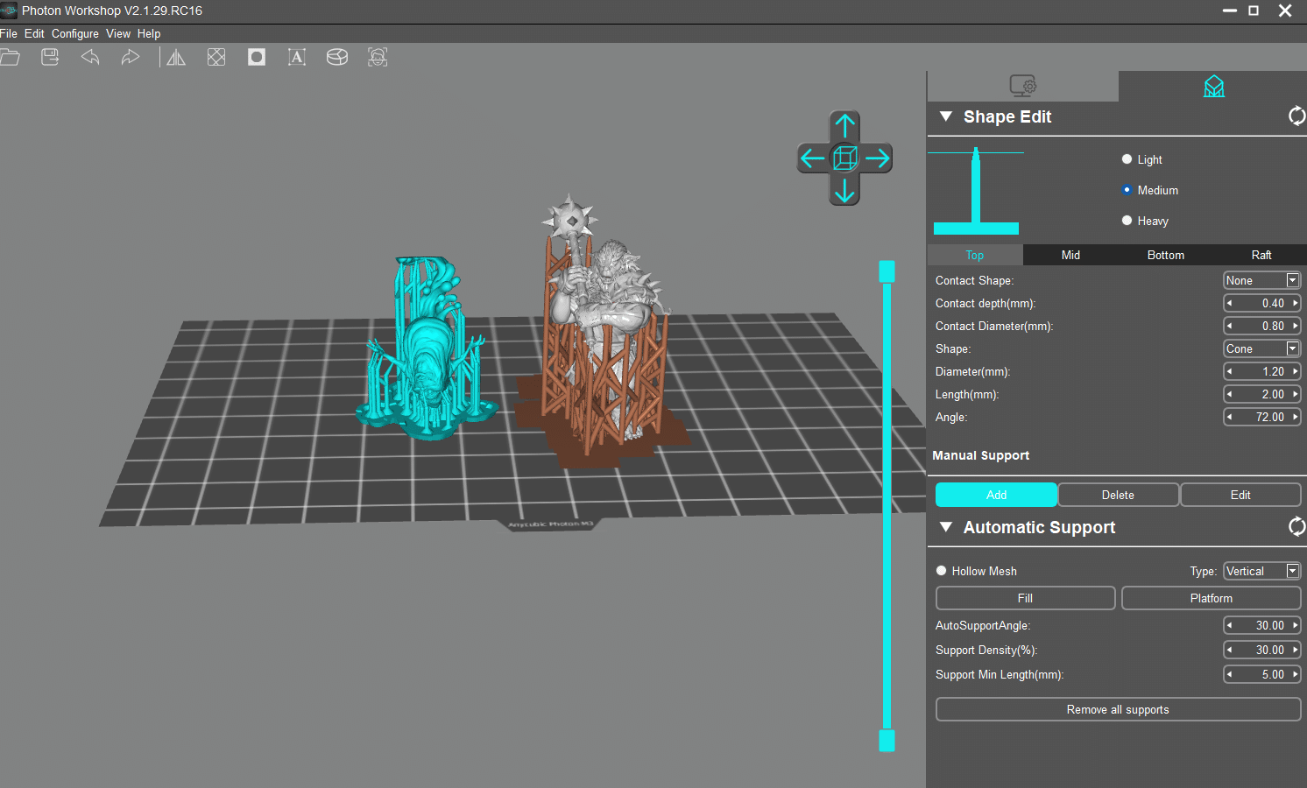Image resolution: width=1307 pixels, height=788 pixels.
Task: Click the undo arrow icon
Action: click(90, 58)
